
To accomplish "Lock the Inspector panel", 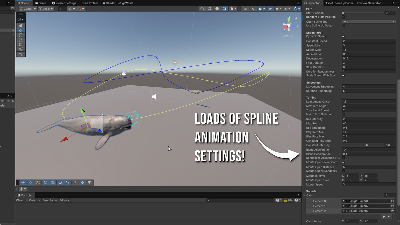I will click(x=393, y=3).
